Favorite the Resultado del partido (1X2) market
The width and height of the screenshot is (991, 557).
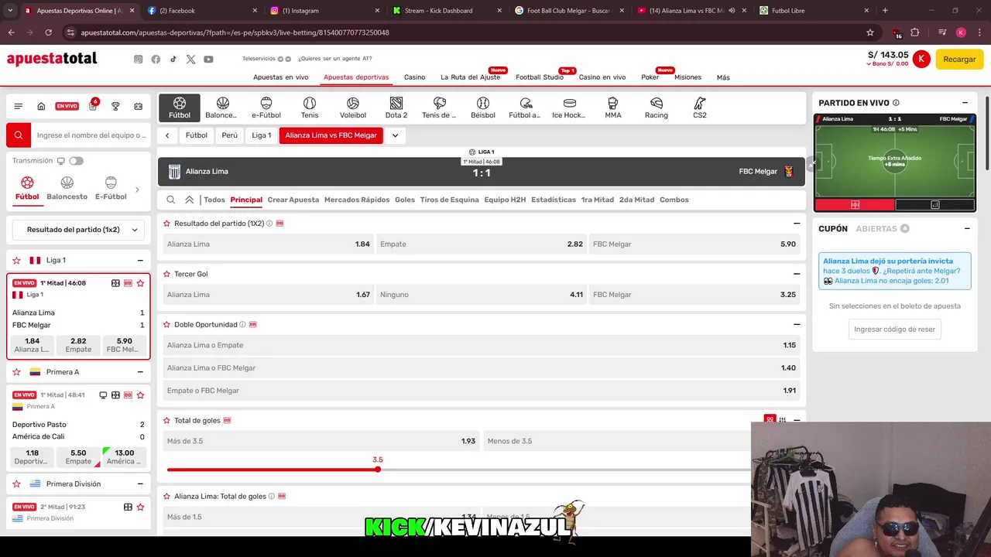pyautogui.click(x=166, y=224)
